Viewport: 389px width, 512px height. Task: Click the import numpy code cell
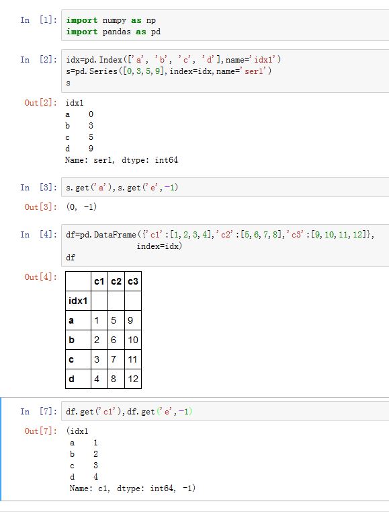point(225,26)
